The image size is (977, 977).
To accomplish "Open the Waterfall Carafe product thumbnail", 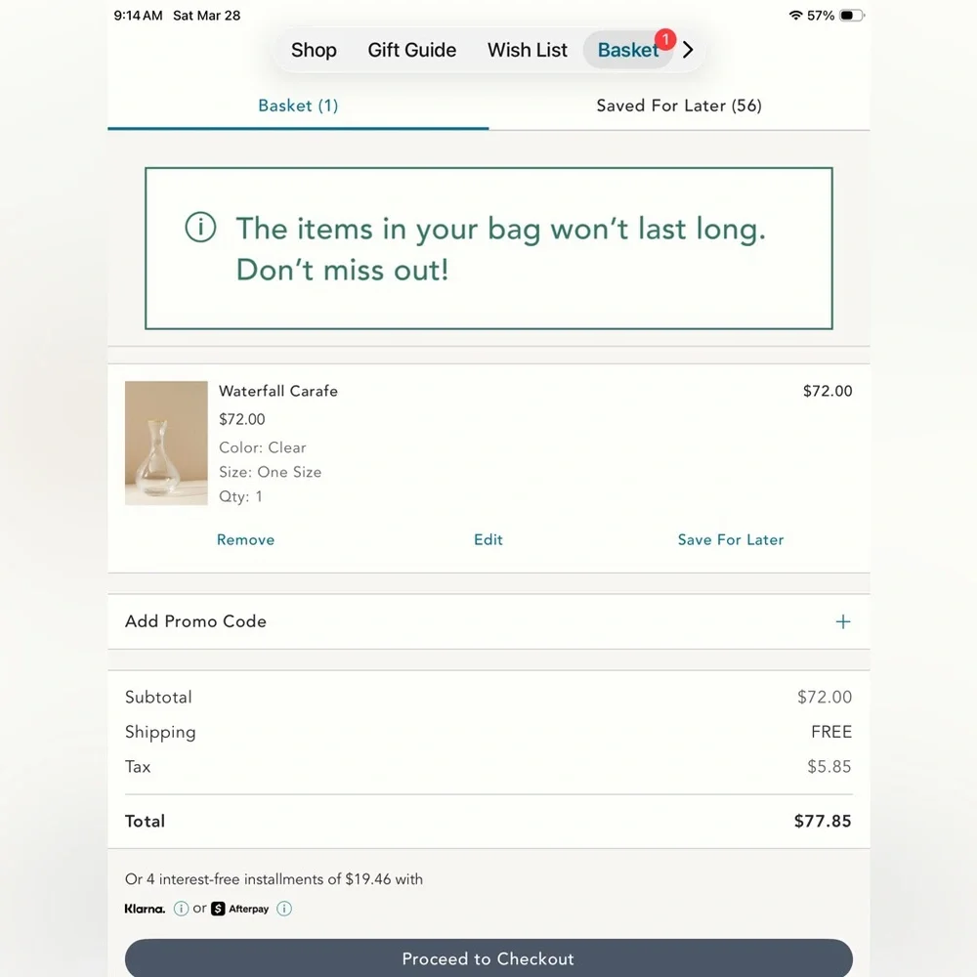I will point(166,443).
